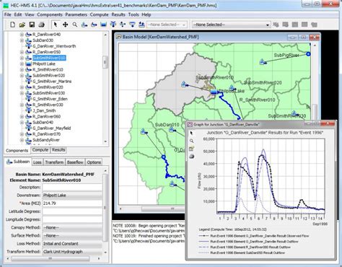
Task: Switch to the Transform tab
Action: (x=54, y=162)
